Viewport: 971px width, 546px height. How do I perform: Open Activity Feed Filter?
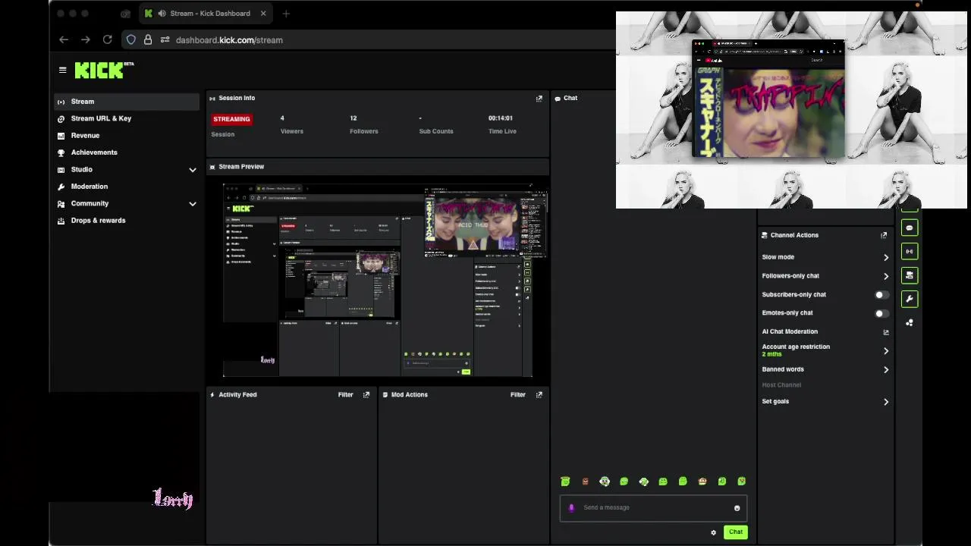345,395
